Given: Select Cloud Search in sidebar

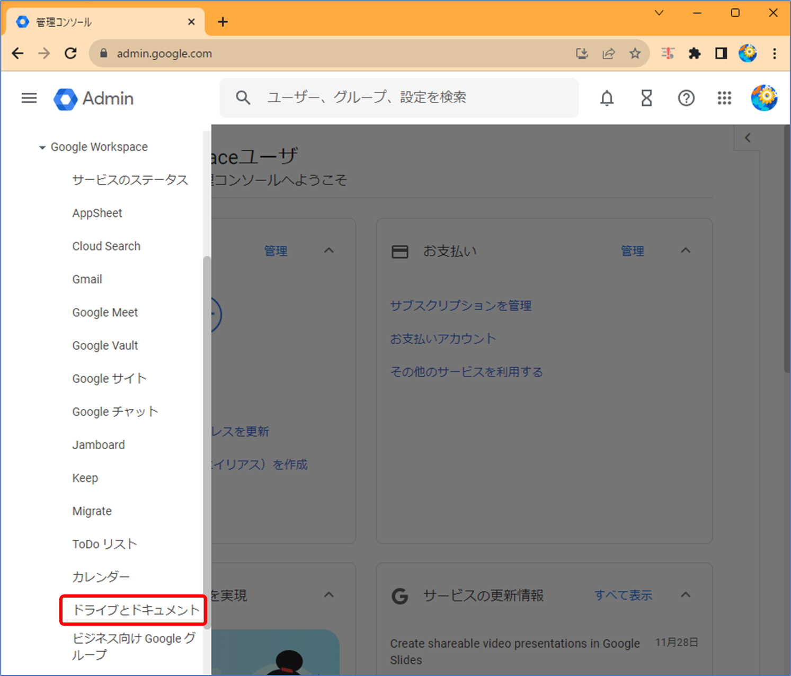Looking at the screenshot, I should (x=106, y=246).
